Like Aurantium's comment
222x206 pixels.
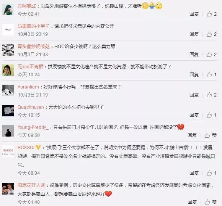211,95
